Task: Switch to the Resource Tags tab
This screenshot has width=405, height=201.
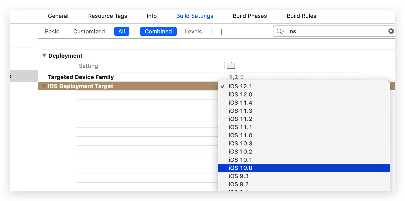Action: pyautogui.click(x=107, y=16)
